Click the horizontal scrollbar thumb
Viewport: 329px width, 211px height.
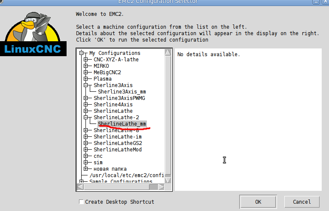(x=116, y=187)
